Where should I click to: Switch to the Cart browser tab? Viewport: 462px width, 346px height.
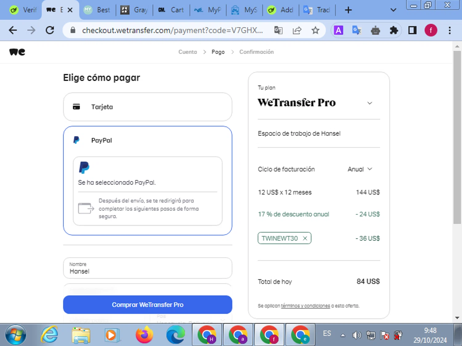point(171,10)
